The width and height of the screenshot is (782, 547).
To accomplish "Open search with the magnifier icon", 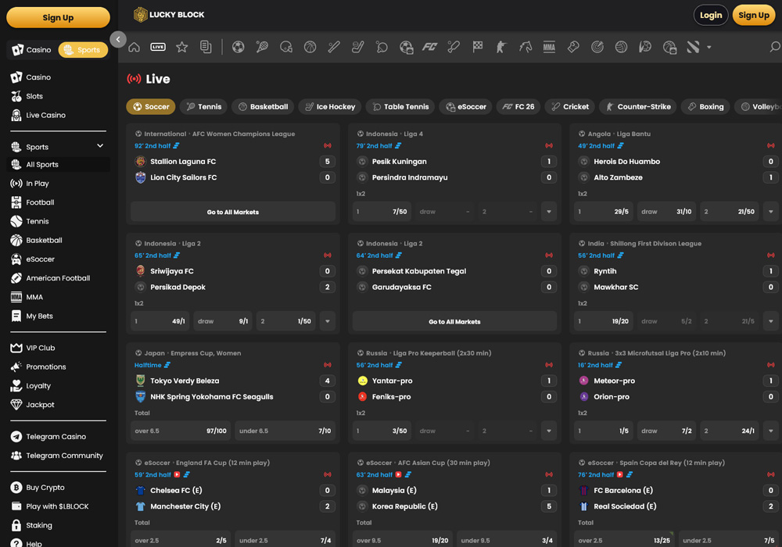I will coord(774,47).
